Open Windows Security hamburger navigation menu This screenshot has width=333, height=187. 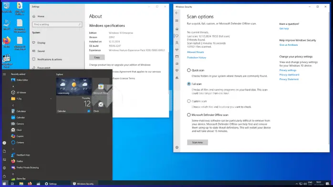[177, 21]
